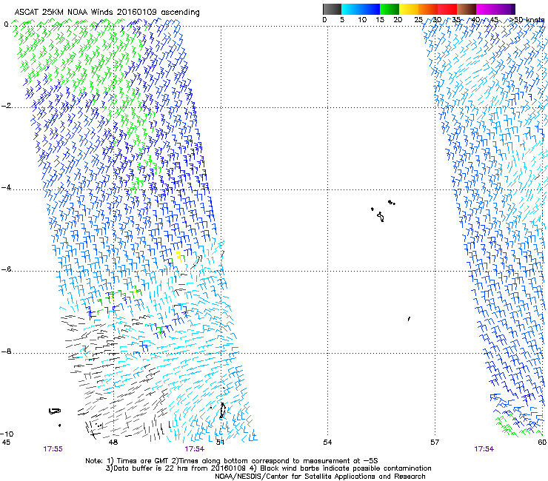Click the '17:54' time label near longitude 57

pos(484,449)
